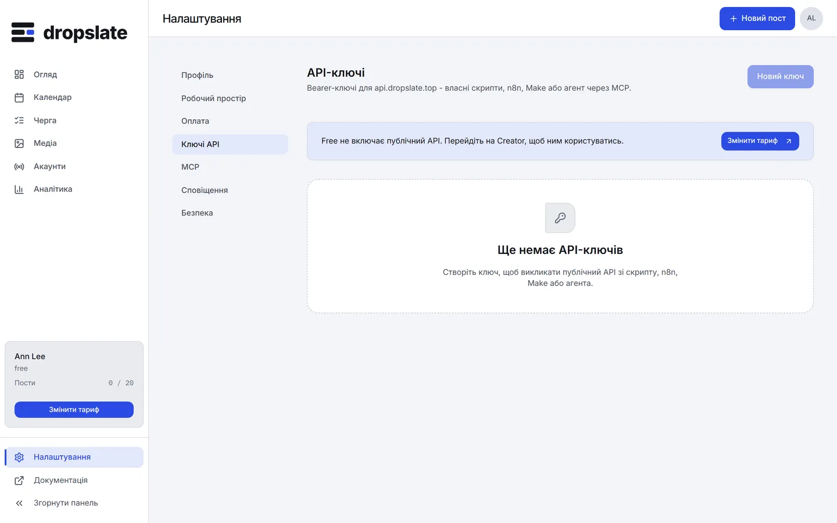Screen dimensions: 837x523
Task: Open the Медіа library
Action: (x=74, y=144)
